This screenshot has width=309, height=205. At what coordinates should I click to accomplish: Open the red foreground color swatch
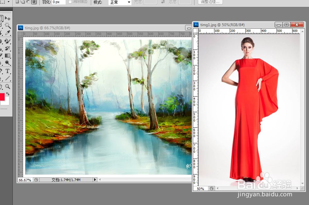tap(2, 97)
